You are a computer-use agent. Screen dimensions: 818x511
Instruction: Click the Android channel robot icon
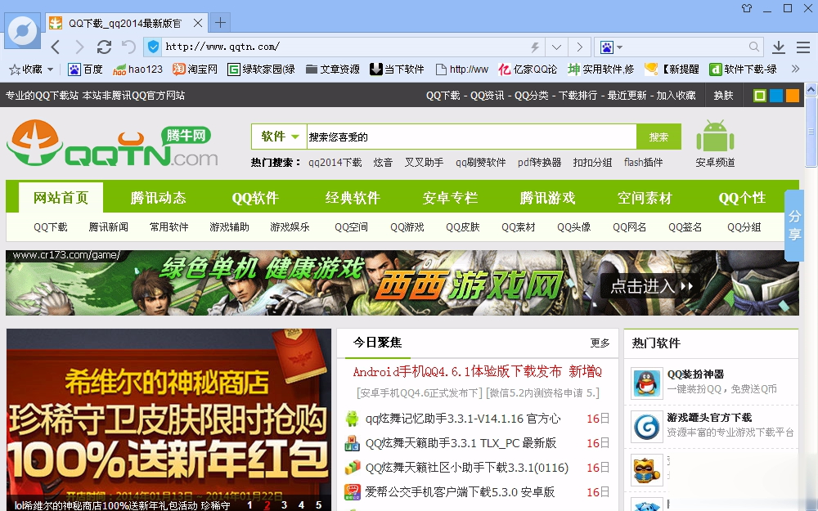point(715,137)
